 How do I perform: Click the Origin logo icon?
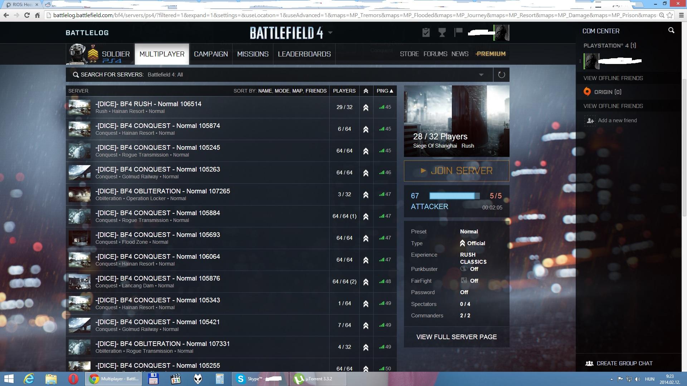(x=587, y=92)
